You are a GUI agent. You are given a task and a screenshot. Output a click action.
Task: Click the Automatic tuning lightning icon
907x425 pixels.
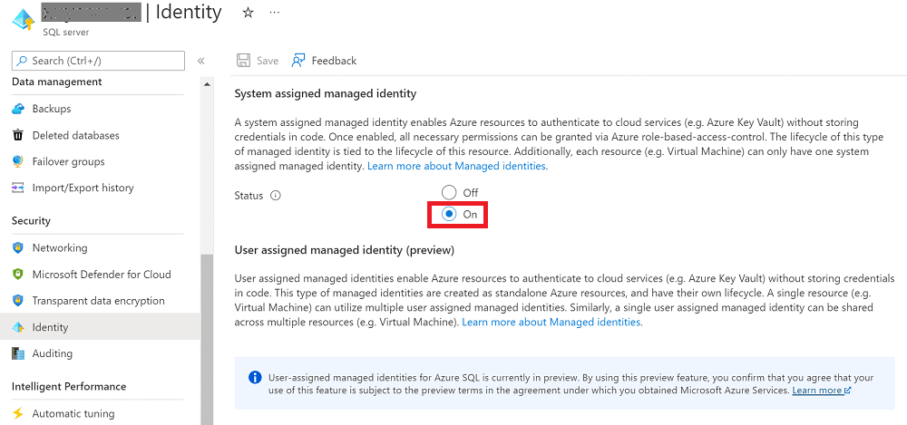(17, 413)
